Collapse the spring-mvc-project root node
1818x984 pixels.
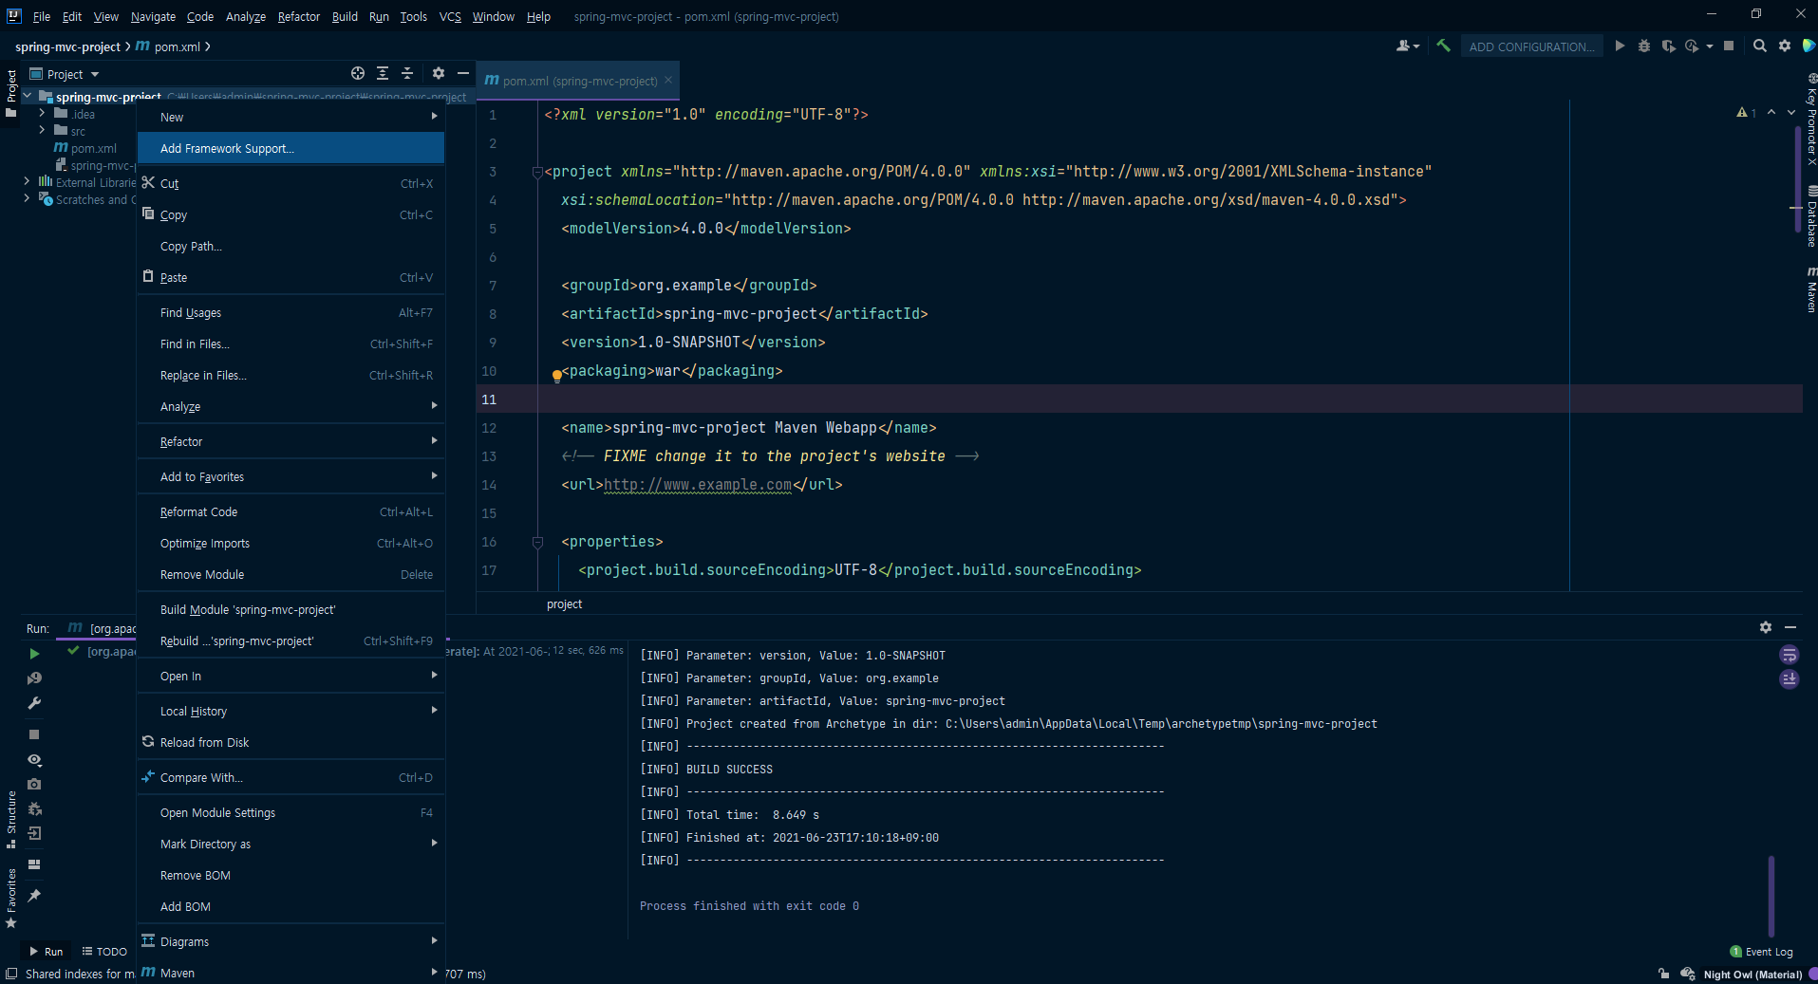pyautogui.click(x=28, y=96)
